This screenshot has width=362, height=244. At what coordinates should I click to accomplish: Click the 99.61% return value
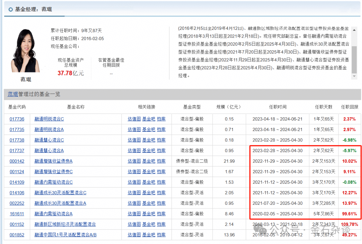350,214
